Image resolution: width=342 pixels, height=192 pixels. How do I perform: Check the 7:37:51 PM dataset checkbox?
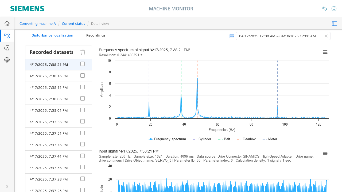(x=83, y=133)
